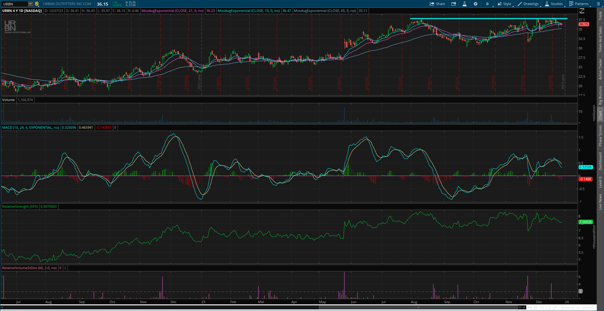This screenshot has height=311, width=604.
Task: Click the red -0.1408 MACD histogram bubble
Action: [x=585, y=179]
